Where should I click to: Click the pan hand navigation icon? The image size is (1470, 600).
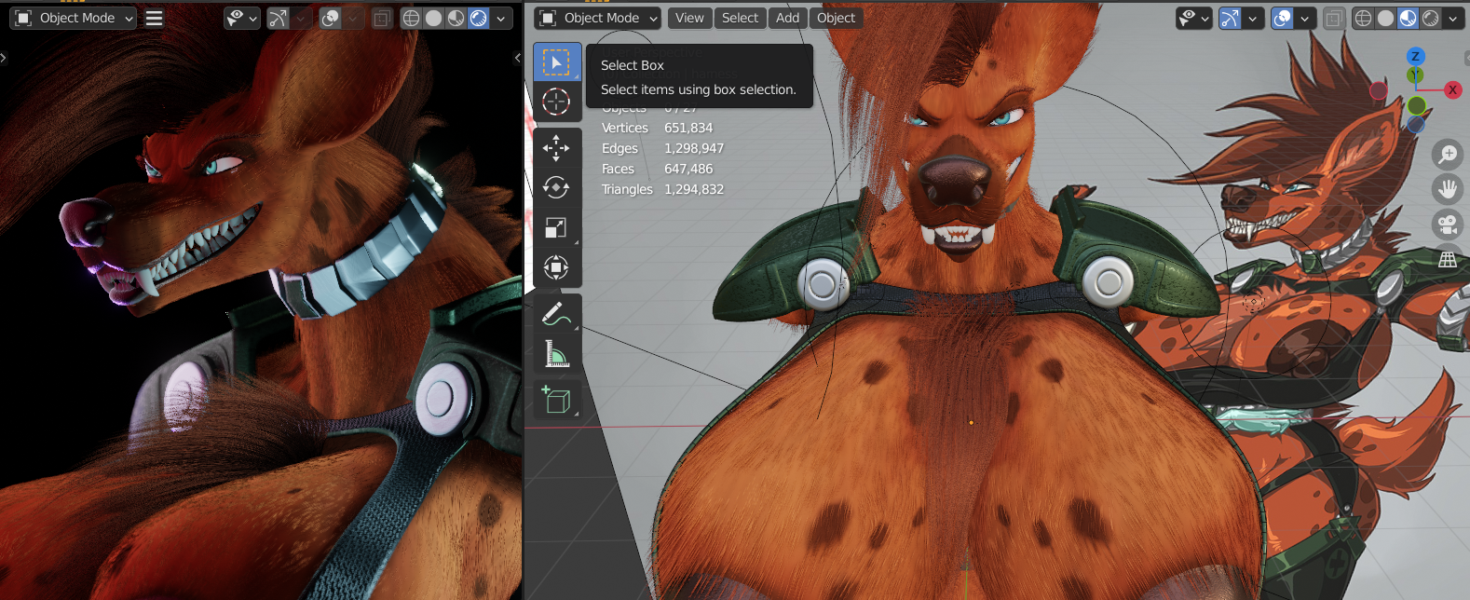pos(1448,189)
